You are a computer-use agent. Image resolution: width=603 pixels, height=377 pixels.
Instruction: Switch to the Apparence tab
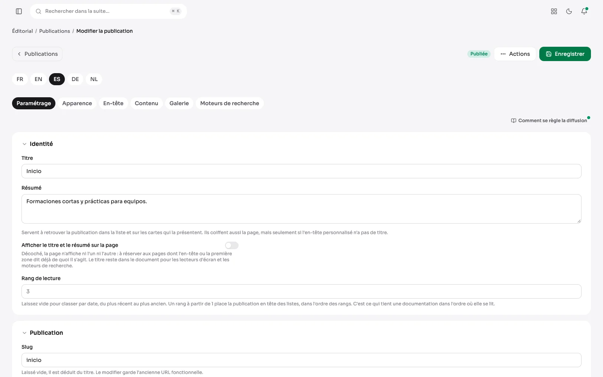click(77, 103)
